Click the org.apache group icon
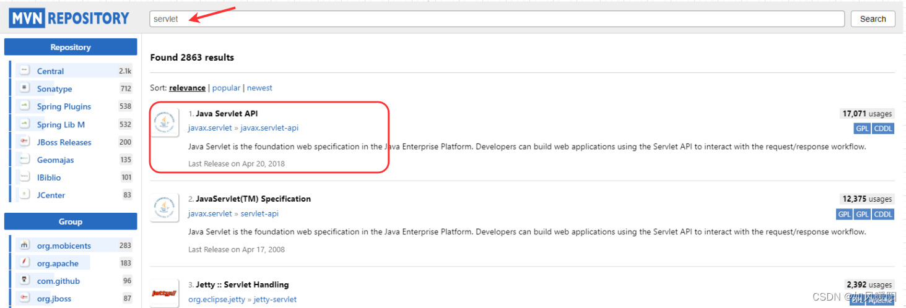This screenshot has width=906, height=308. pos(25,263)
